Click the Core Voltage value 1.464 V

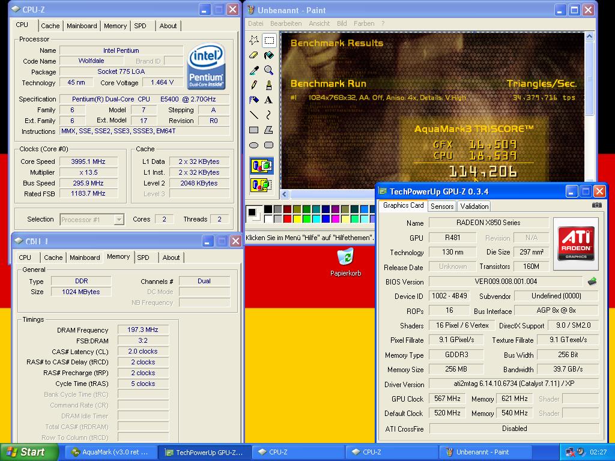(162, 82)
